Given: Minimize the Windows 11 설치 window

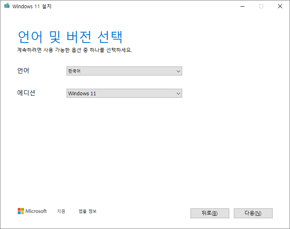Looking at the screenshot, I should [x=242, y=6].
